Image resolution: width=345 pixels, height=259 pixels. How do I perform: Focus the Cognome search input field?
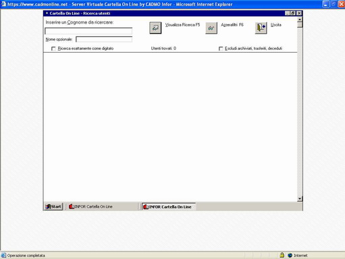click(x=88, y=31)
